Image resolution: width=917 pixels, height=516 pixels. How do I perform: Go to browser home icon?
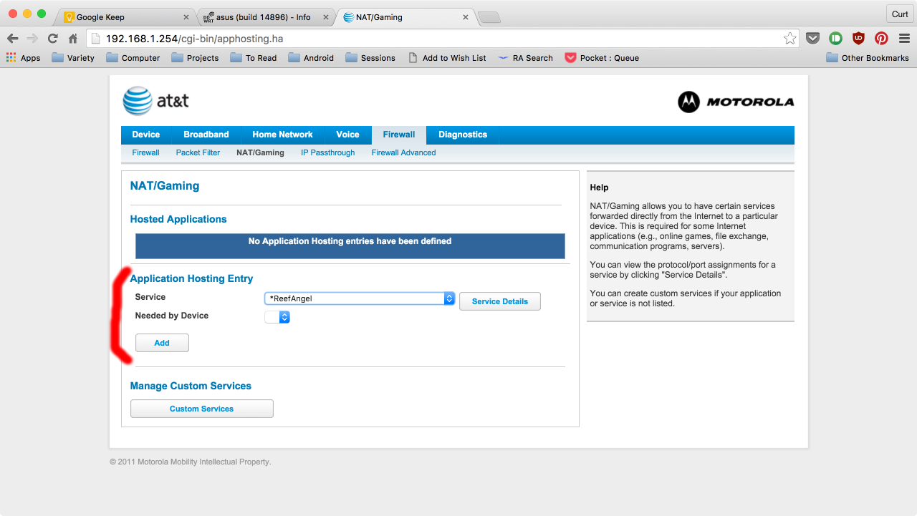tap(72, 39)
